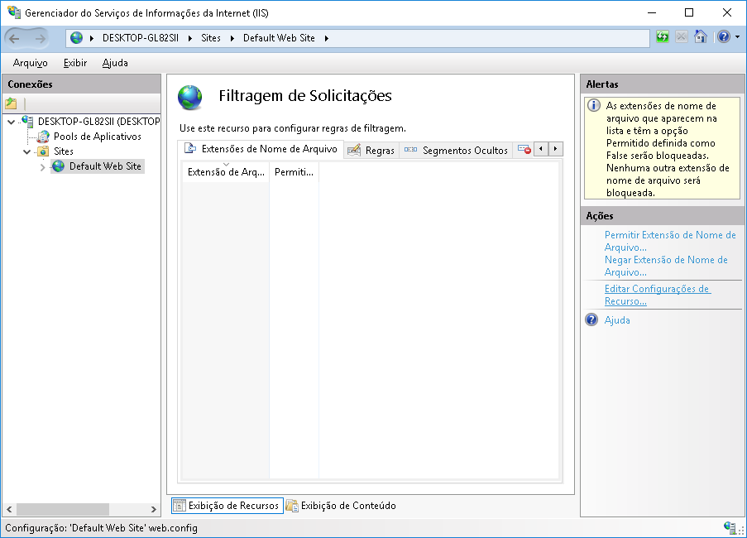Click Negar Extensão de Nome de Arquivo link
The width and height of the screenshot is (747, 538).
click(x=666, y=266)
